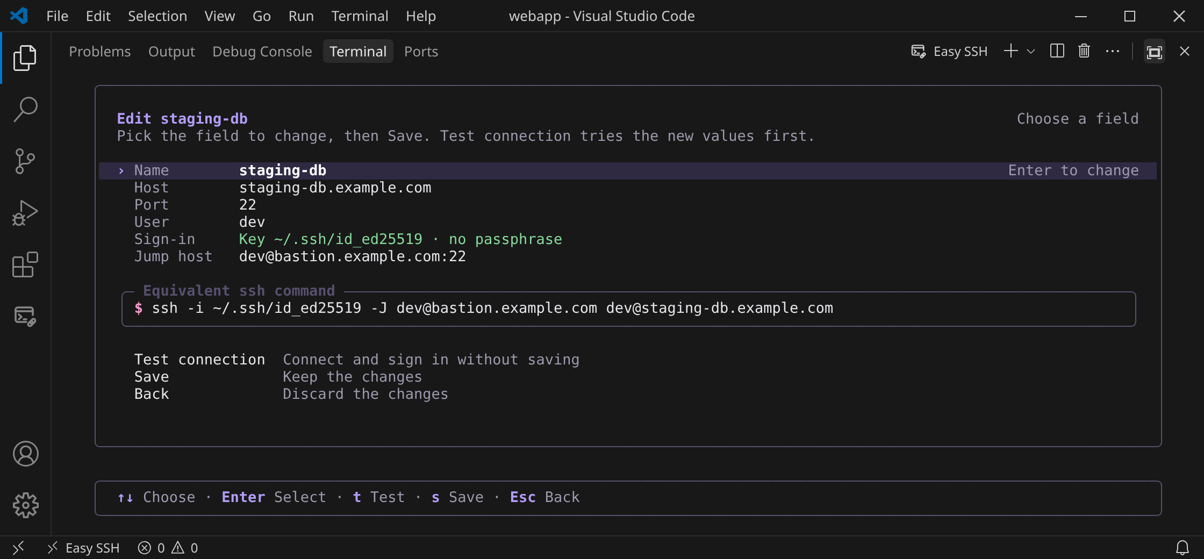Toggle maximized panel size

(x=1154, y=51)
